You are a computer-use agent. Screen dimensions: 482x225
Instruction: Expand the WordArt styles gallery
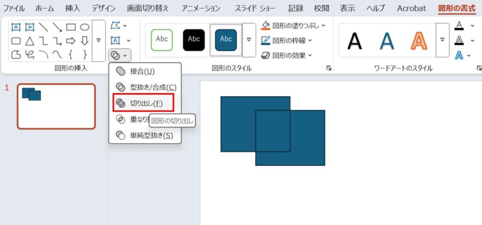pyautogui.click(x=442, y=40)
